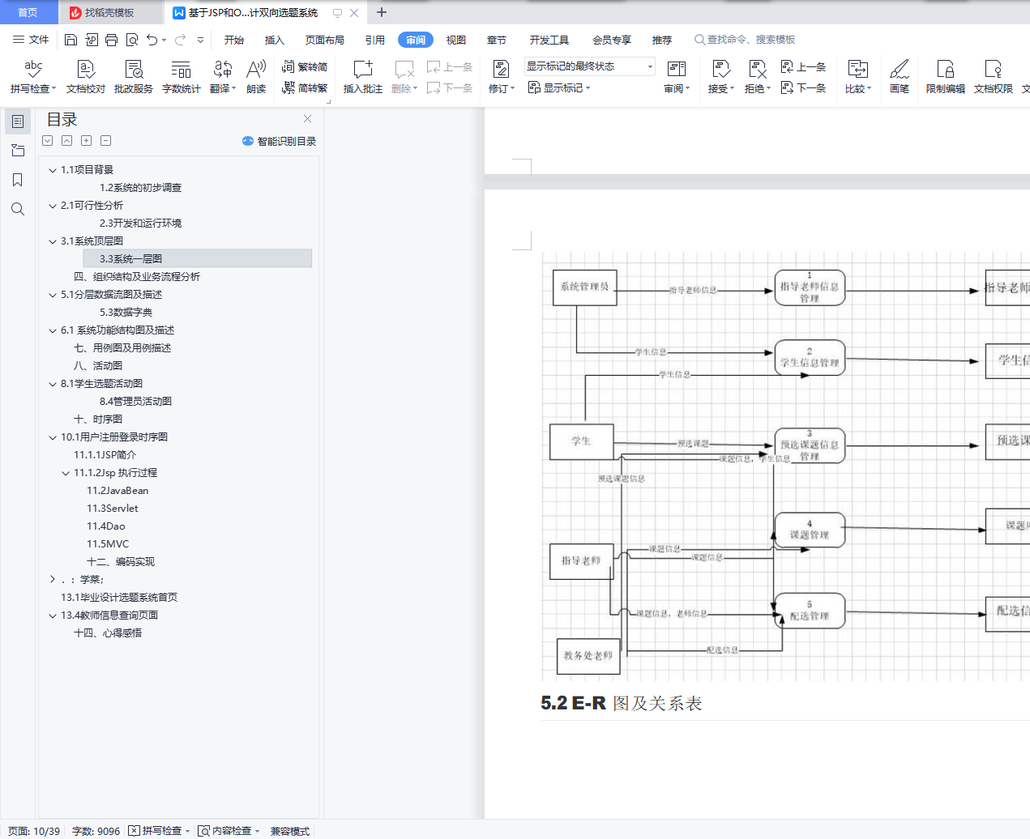This screenshot has width=1030, height=839.
Task: Open the chapter navigation sidebar icon
Action: (x=17, y=151)
